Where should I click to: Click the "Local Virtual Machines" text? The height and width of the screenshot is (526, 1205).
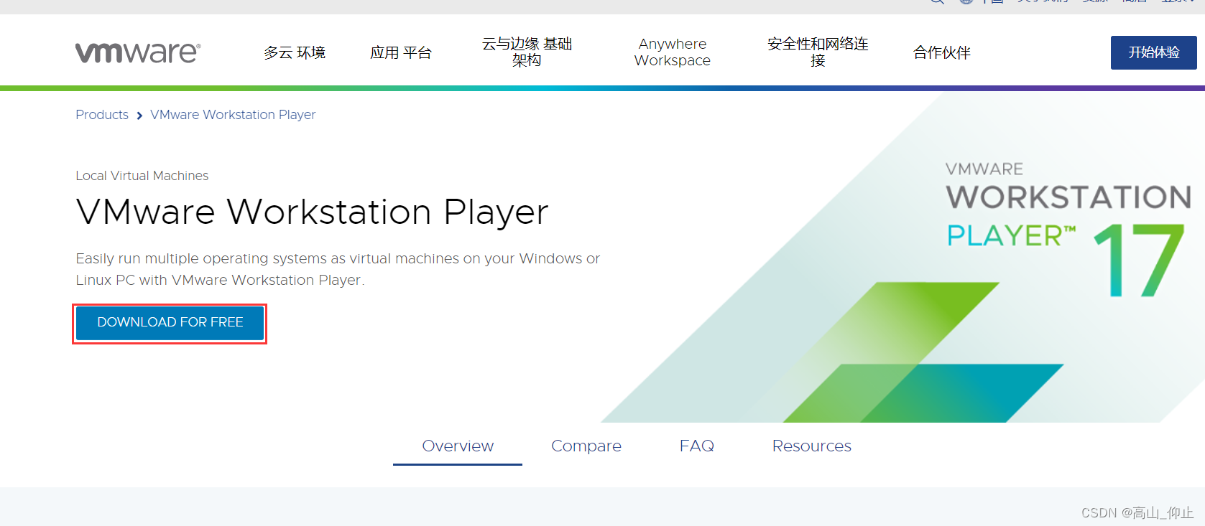(x=142, y=176)
